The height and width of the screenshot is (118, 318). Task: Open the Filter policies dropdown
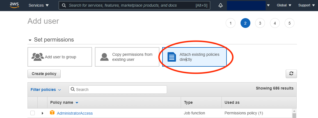click(x=46, y=90)
